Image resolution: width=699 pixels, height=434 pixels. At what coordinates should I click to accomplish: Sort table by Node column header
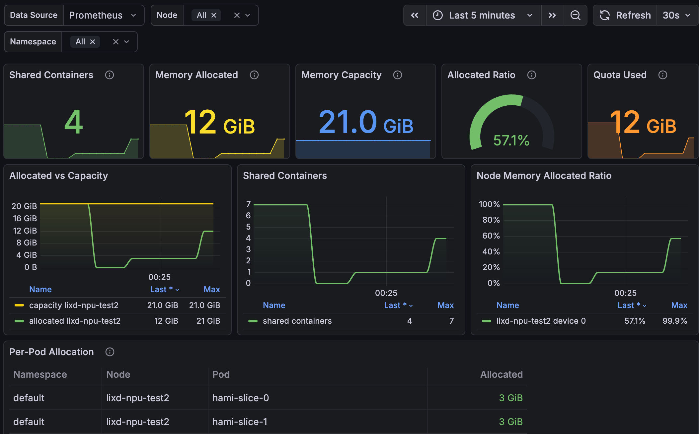pos(118,374)
